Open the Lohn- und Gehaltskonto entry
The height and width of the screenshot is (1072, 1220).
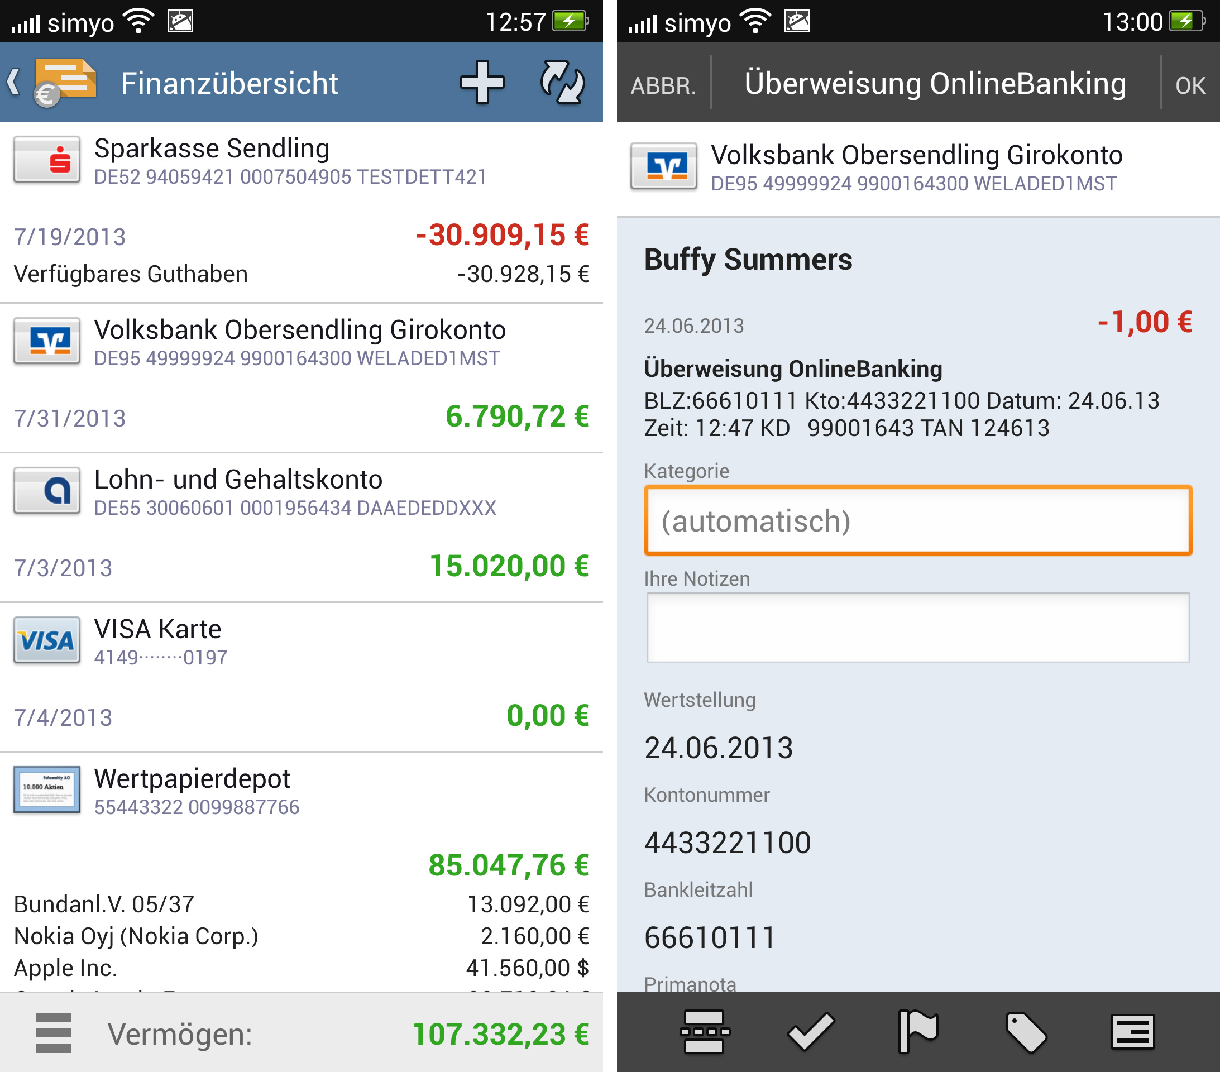(239, 492)
